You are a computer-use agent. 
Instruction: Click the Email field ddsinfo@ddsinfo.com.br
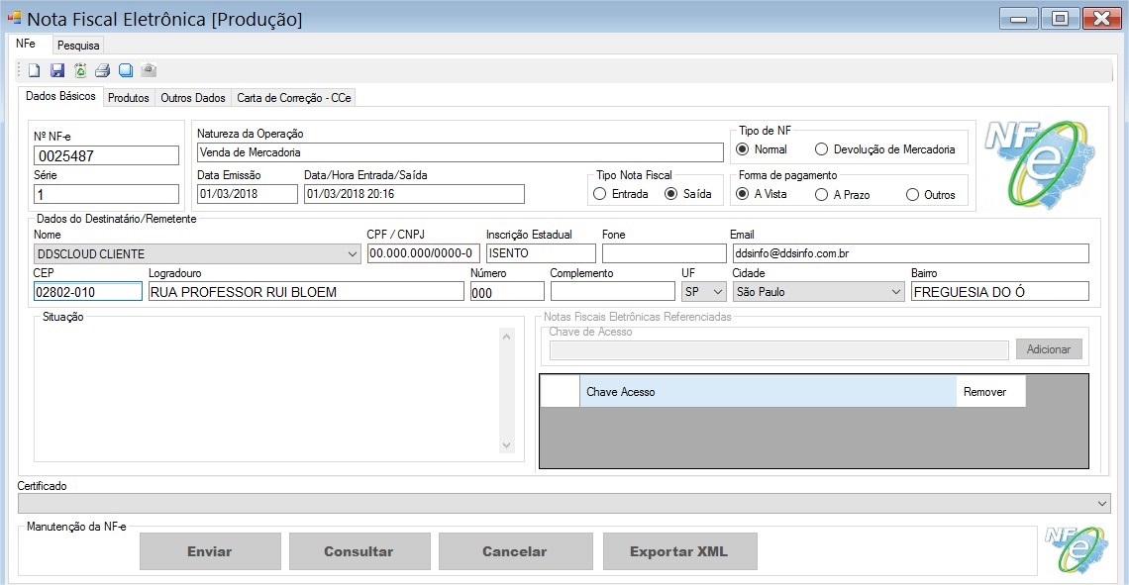(x=911, y=253)
